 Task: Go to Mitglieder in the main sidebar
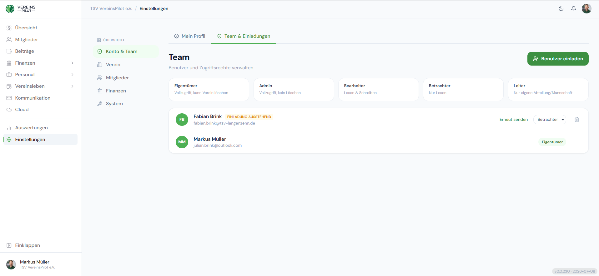(41, 40)
